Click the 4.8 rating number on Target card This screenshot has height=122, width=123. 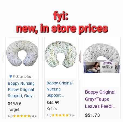[x=10, y=116]
